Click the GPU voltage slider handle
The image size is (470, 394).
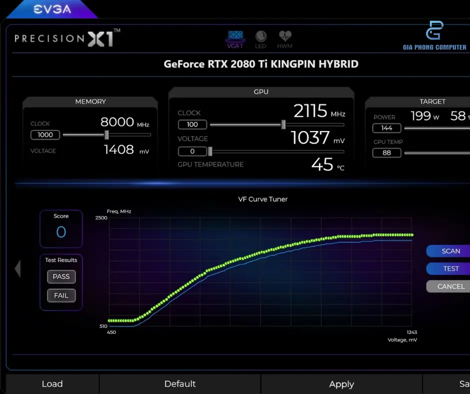point(210,151)
